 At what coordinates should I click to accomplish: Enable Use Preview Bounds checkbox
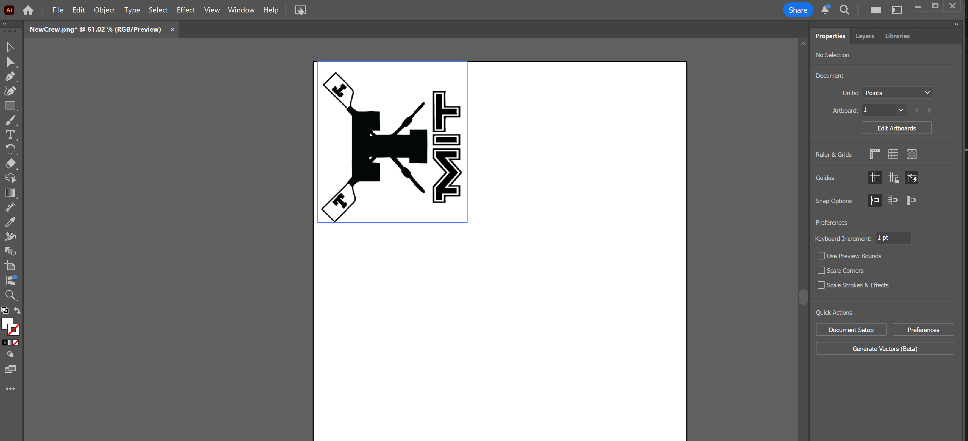pos(821,256)
